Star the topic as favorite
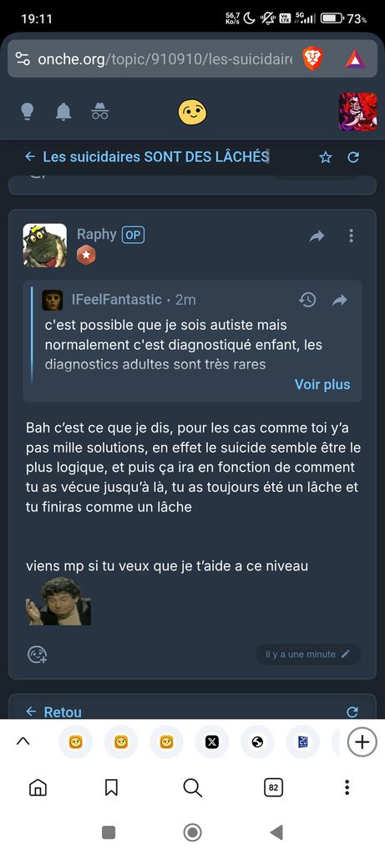The image size is (385, 855). coord(326,158)
